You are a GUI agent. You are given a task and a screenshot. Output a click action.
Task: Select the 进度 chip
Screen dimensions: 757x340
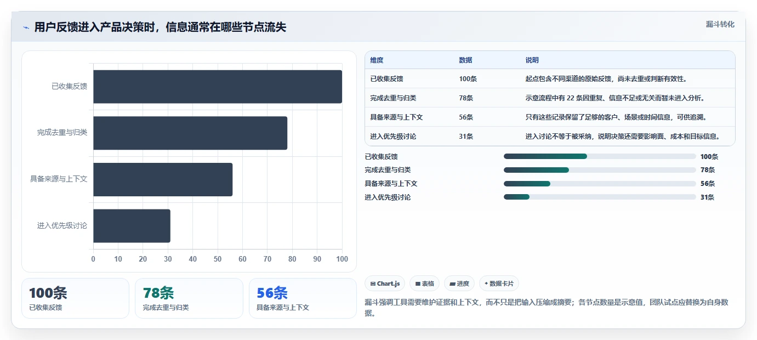(x=459, y=284)
